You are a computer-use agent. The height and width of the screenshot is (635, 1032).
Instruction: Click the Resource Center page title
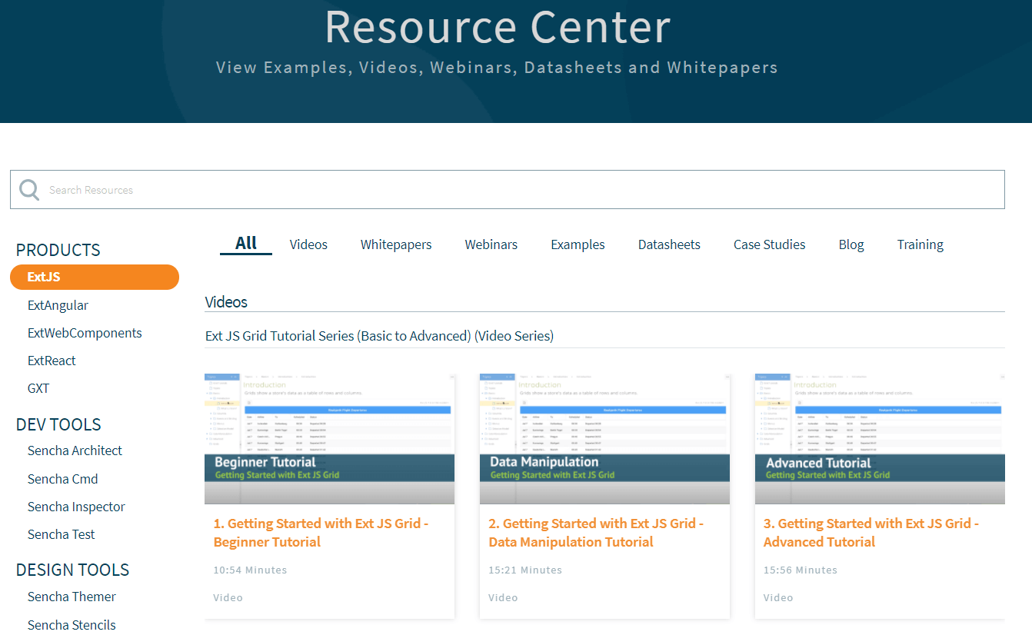(x=498, y=26)
